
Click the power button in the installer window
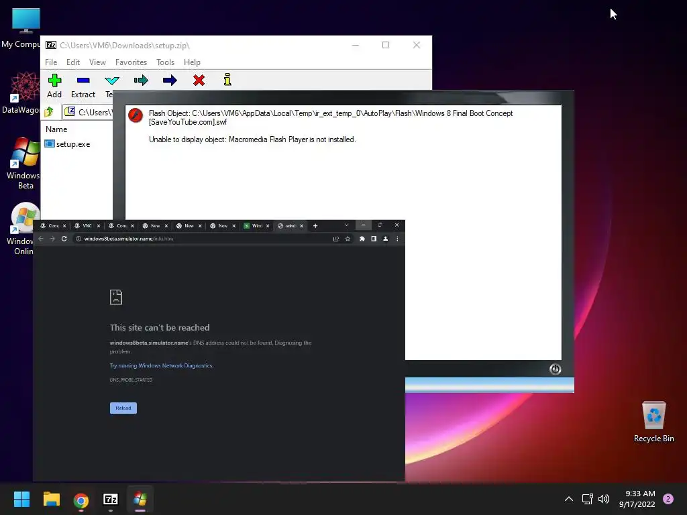point(555,369)
